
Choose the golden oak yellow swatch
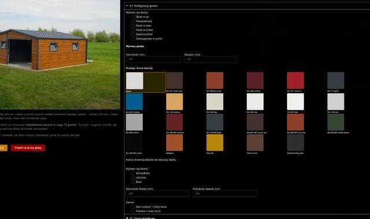[x=214, y=143]
